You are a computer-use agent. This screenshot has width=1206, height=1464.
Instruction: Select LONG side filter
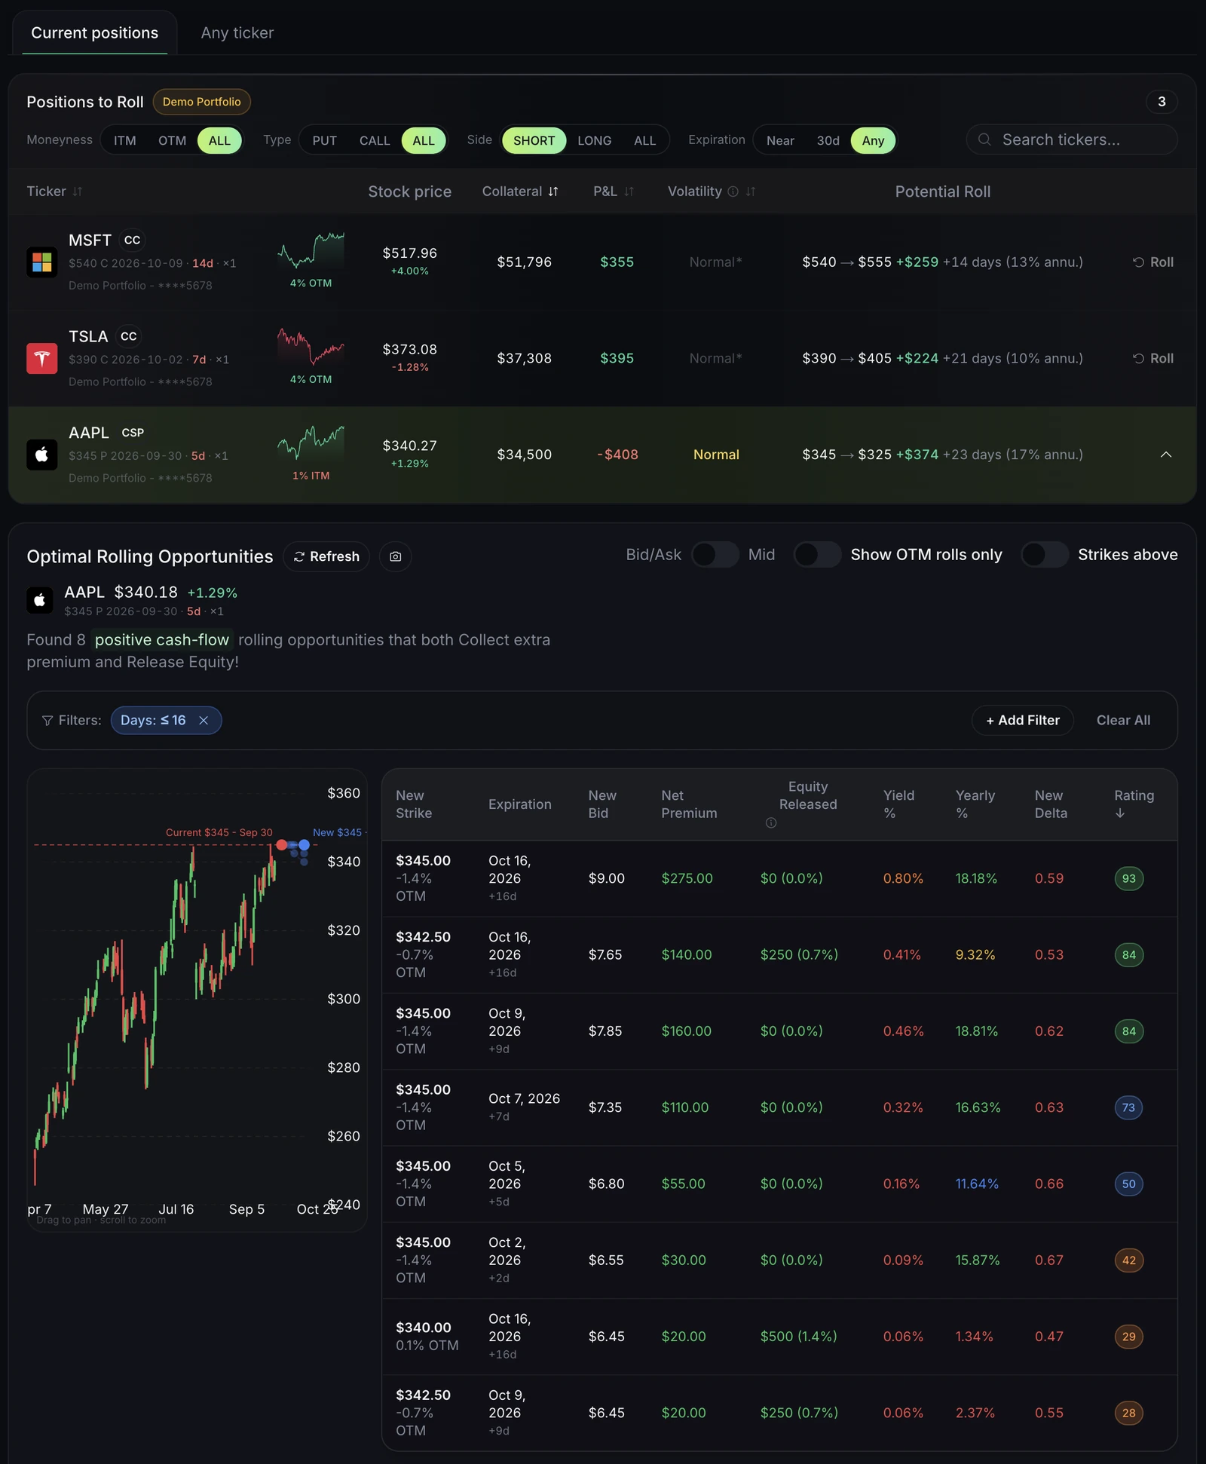pos(594,140)
